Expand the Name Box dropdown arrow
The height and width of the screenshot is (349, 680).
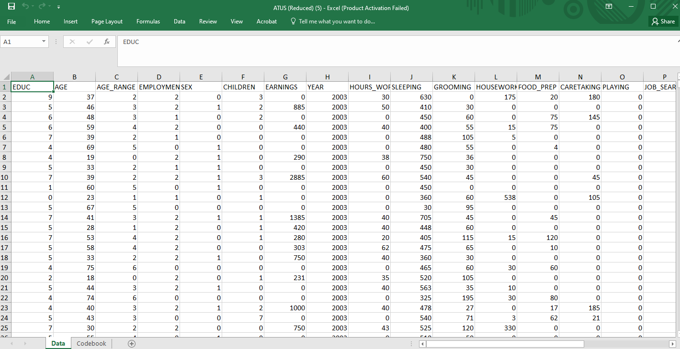coord(44,42)
